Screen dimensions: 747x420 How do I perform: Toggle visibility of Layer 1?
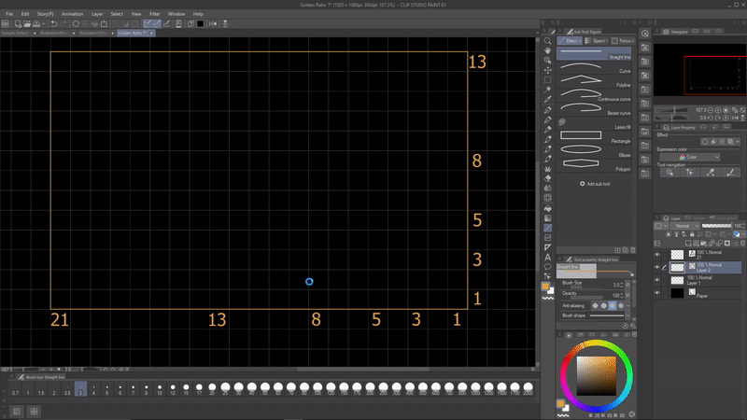[x=657, y=281]
